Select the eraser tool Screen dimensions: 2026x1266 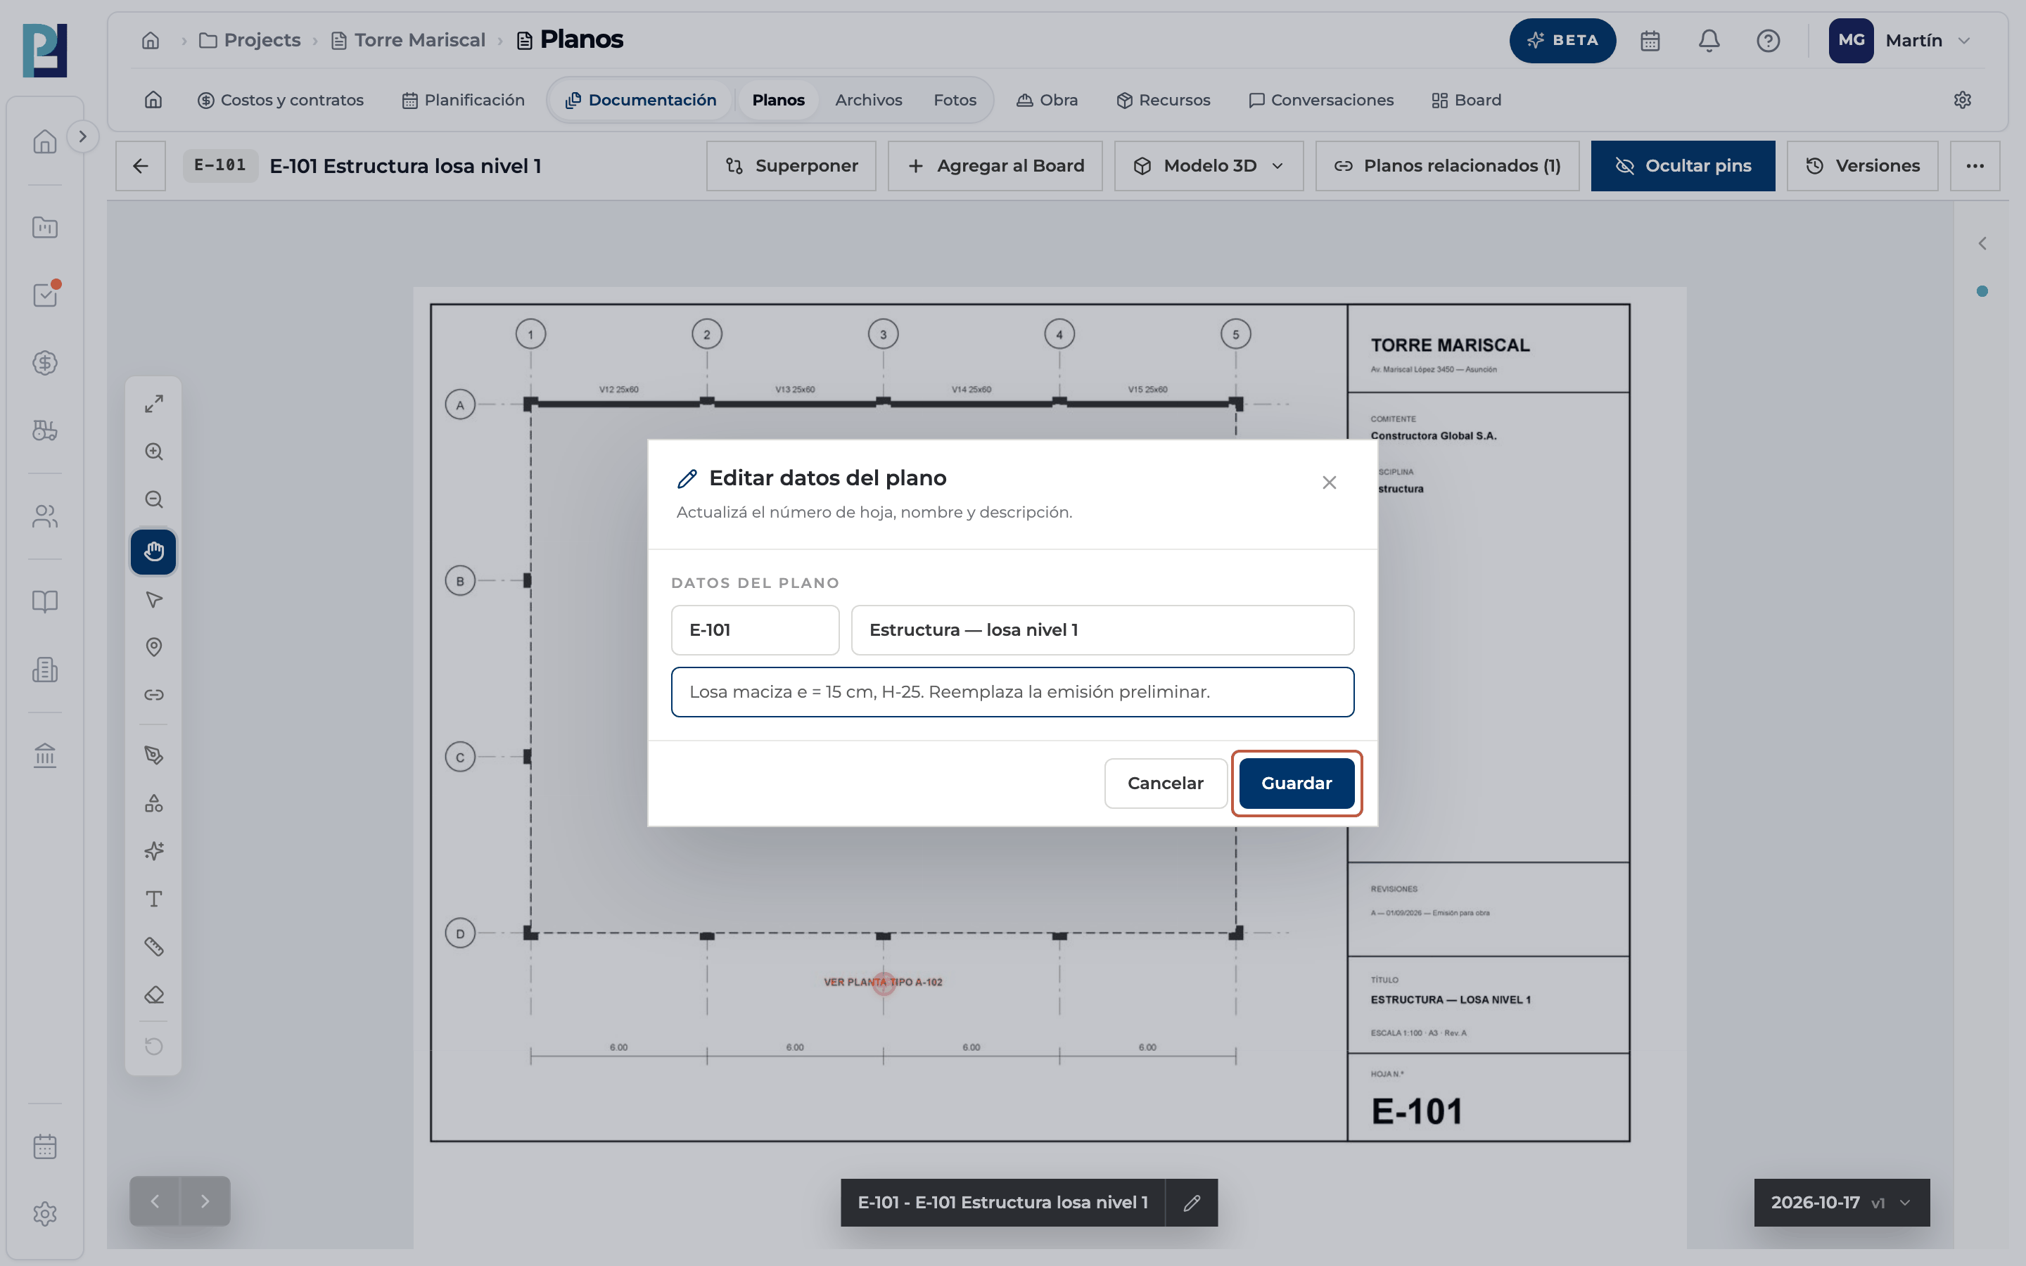click(153, 995)
